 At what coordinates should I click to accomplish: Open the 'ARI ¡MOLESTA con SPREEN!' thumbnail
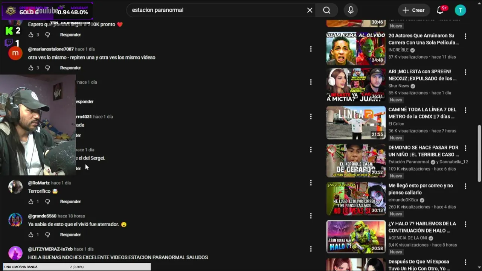(356, 85)
